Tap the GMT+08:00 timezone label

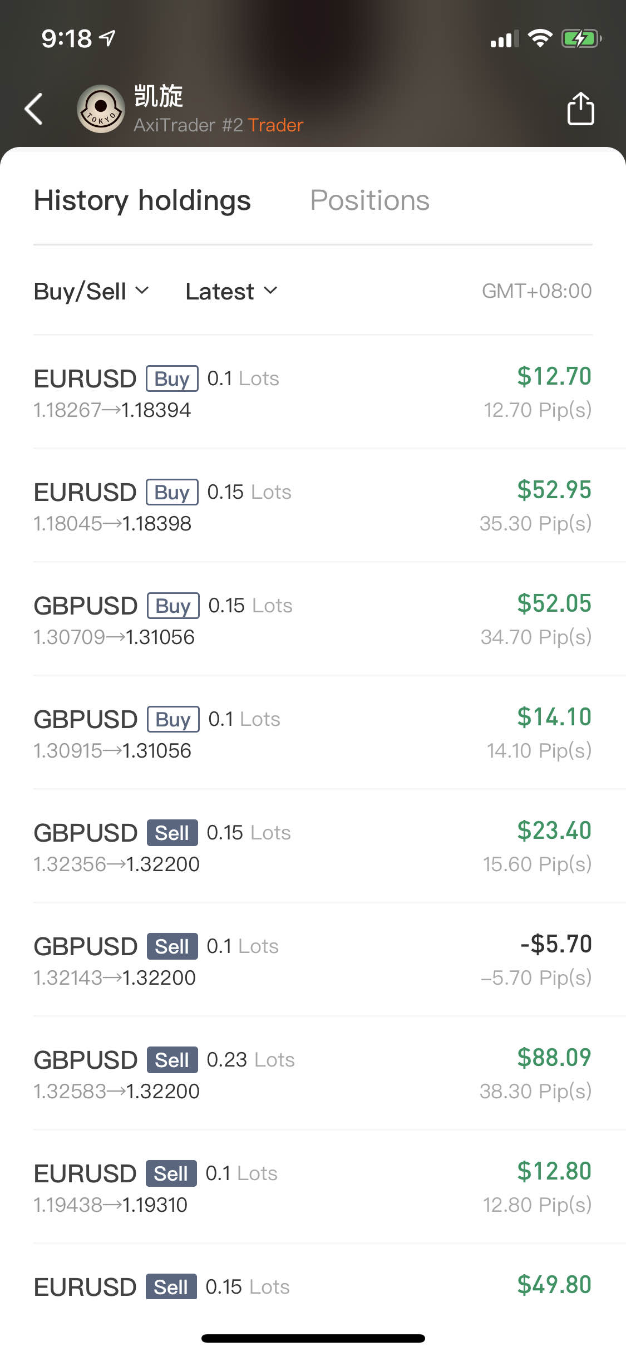(x=536, y=291)
